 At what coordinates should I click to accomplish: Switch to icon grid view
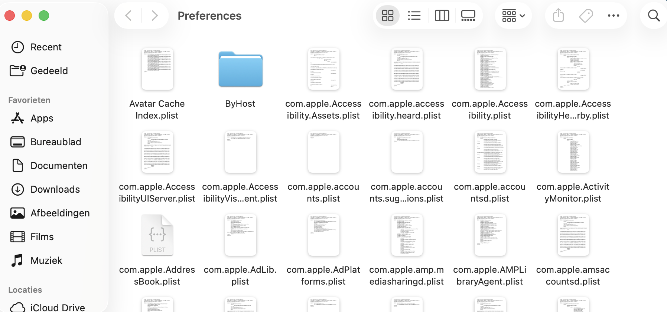point(388,16)
